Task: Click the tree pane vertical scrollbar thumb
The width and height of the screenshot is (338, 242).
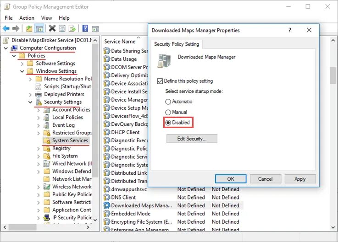Action: point(95,110)
